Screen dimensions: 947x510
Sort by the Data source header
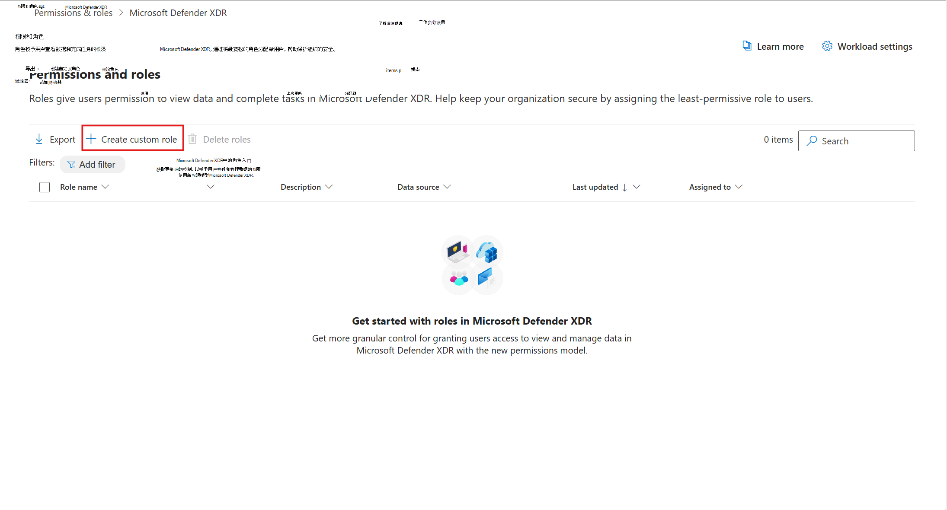[418, 187]
